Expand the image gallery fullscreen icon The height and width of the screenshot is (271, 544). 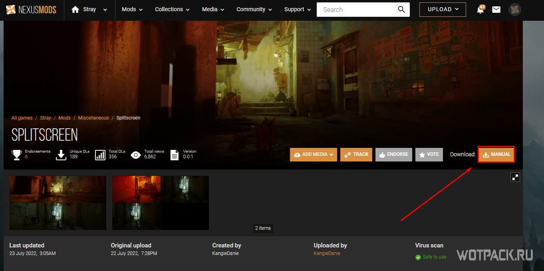pyautogui.click(x=515, y=177)
